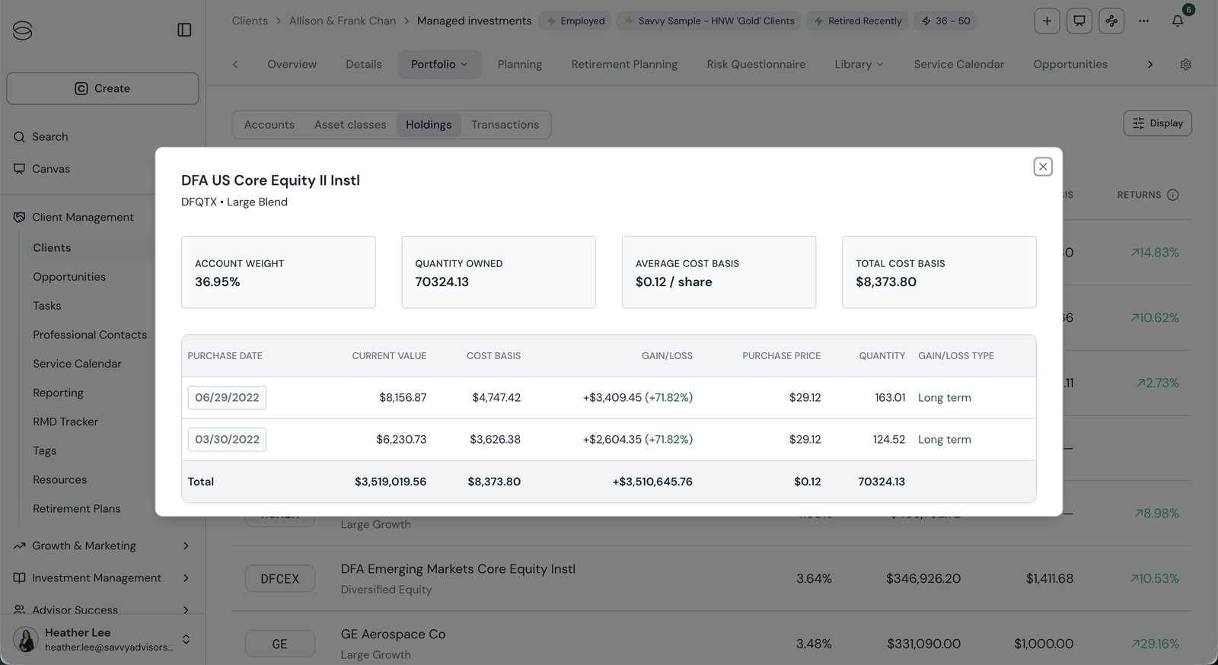Expand Growth & Marketing section chevron

[x=186, y=546]
